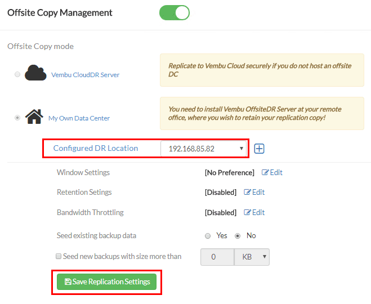Click the edit pencil icon for Window Settings
The width and height of the screenshot is (371, 304).
(265, 173)
